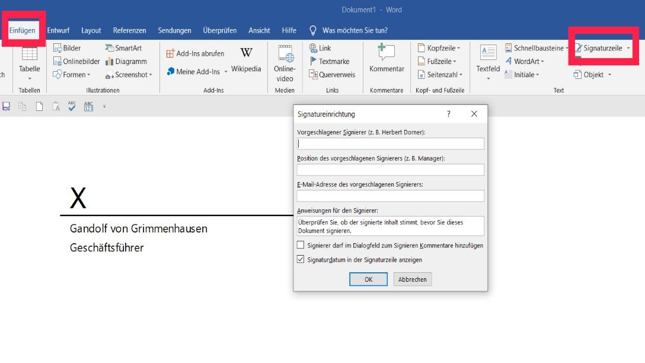
Task: Click the Kommentar icon in ribbon
Action: click(x=387, y=53)
